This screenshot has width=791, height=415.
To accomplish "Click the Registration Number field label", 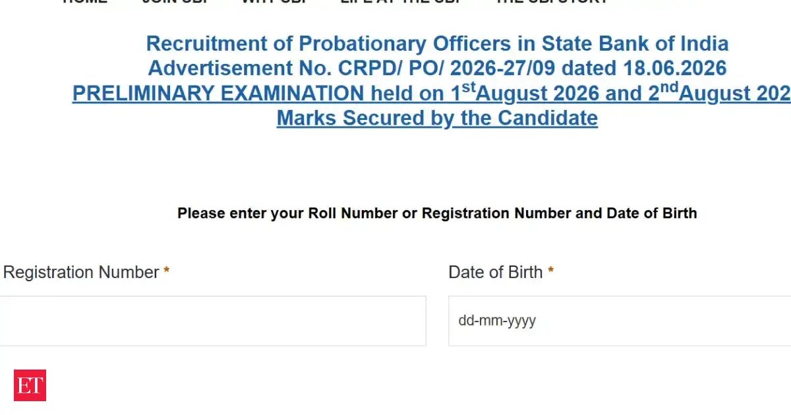I will pos(81,272).
